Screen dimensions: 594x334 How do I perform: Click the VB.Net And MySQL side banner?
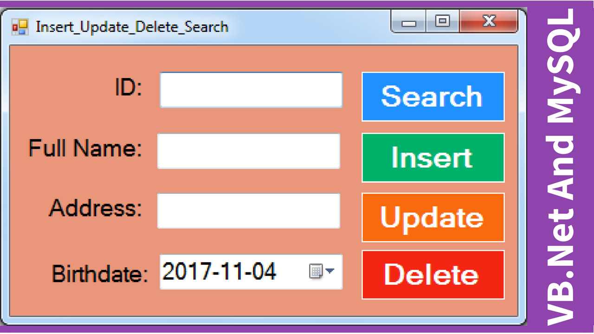coord(561,167)
